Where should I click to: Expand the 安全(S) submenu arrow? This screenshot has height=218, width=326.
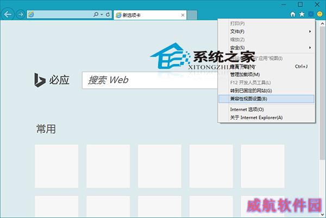310,48
